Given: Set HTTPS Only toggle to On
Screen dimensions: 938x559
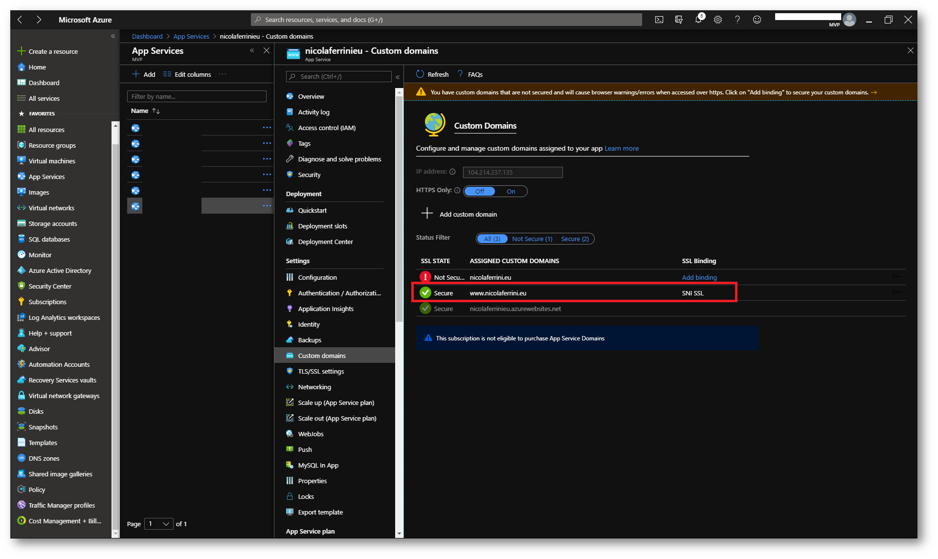Looking at the screenshot, I should (511, 191).
